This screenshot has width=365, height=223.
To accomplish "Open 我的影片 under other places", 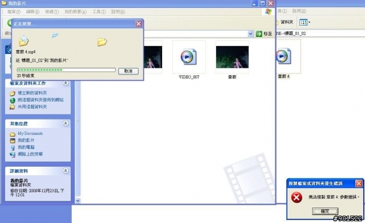I will click(26, 141).
